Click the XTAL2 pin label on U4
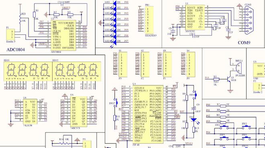Screen dimensions: 265x148 click(x=138, y=135)
